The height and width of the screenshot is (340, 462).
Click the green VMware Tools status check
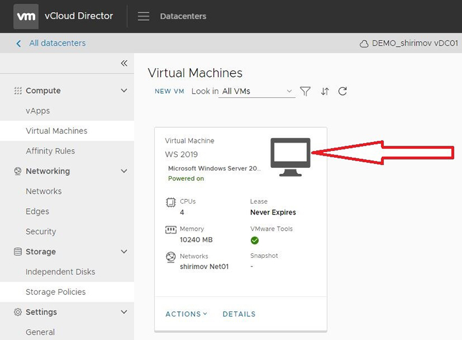[x=255, y=241]
